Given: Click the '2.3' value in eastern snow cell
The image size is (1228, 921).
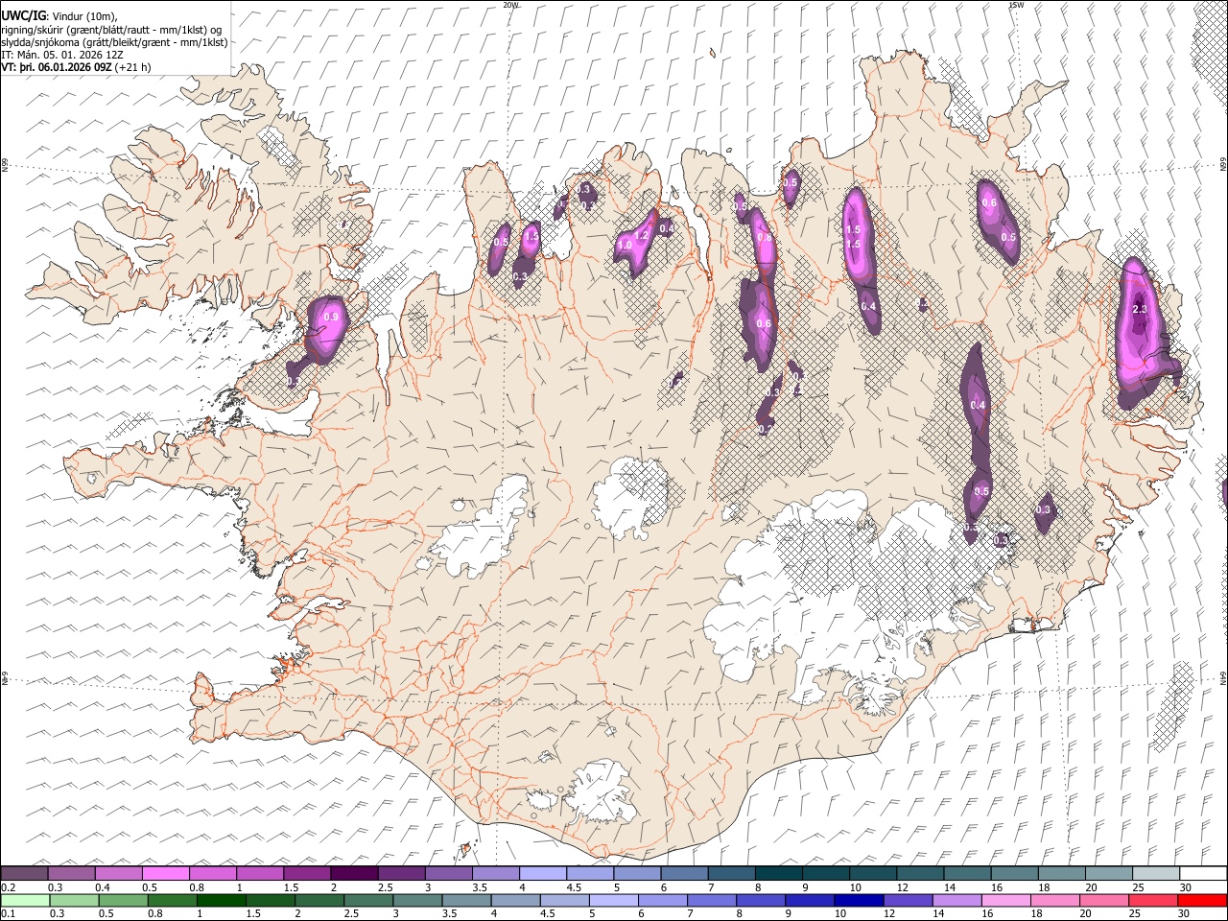Looking at the screenshot, I should click(1140, 310).
